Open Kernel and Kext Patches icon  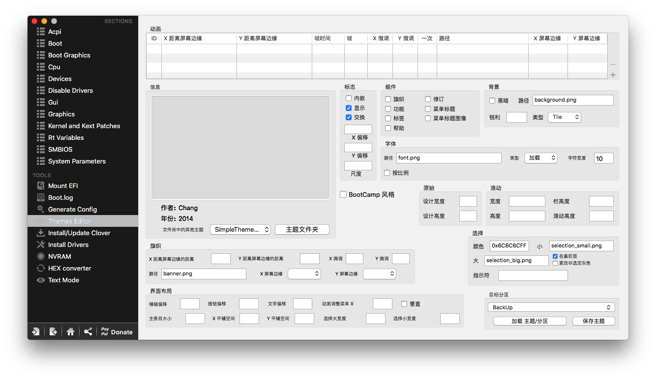click(x=41, y=126)
